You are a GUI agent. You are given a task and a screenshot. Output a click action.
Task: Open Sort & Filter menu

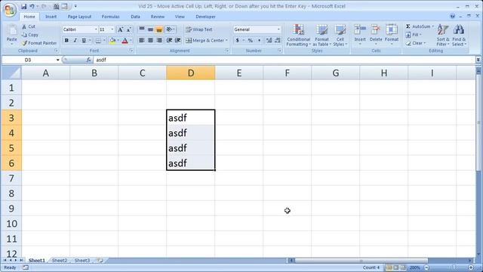point(443,36)
